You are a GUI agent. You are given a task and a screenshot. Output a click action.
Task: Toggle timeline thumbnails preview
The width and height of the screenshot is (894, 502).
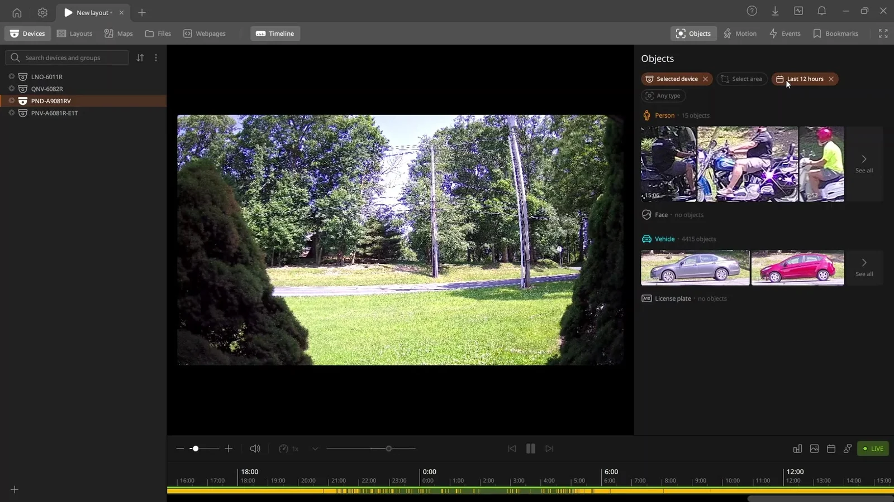click(x=814, y=448)
